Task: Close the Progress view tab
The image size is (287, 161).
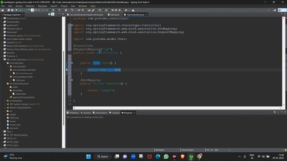Action: (135, 113)
